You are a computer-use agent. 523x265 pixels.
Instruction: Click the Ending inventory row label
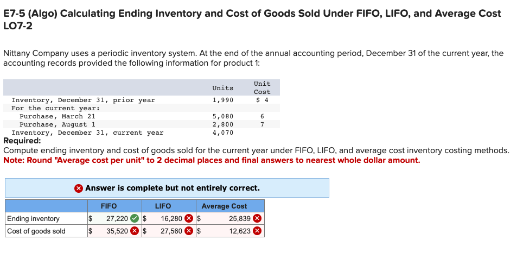[x=33, y=219]
